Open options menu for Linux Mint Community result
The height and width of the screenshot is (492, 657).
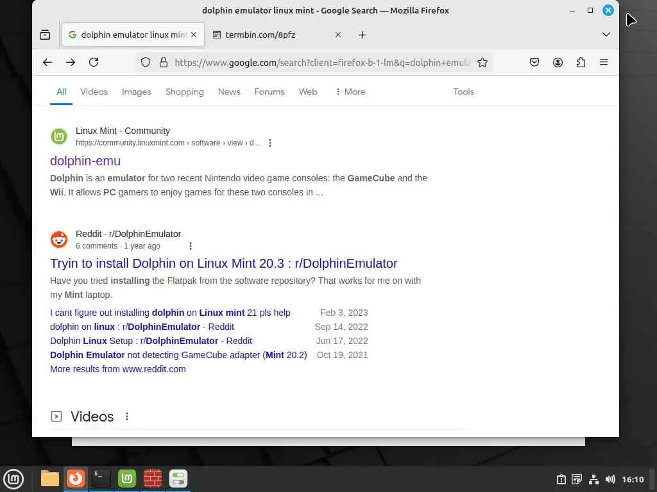tap(270, 143)
